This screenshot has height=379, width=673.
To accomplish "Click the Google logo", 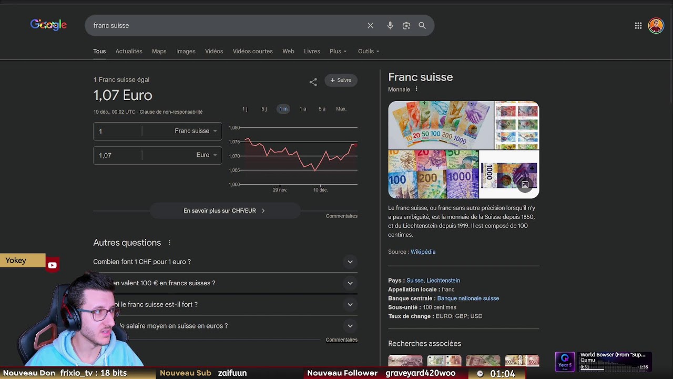I will click(48, 25).
